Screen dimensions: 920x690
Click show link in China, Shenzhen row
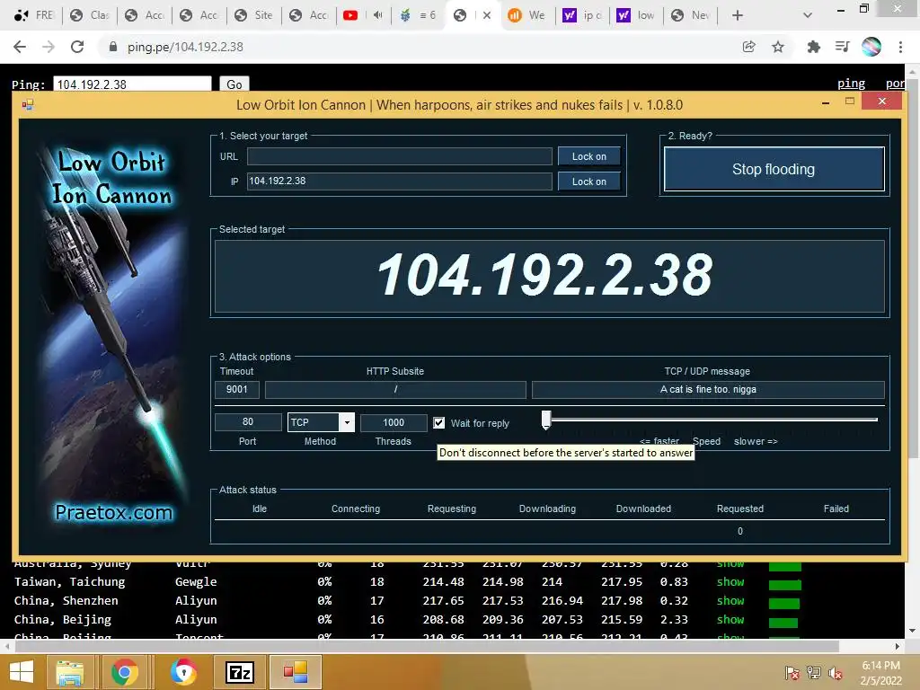[x=730, y=601]
